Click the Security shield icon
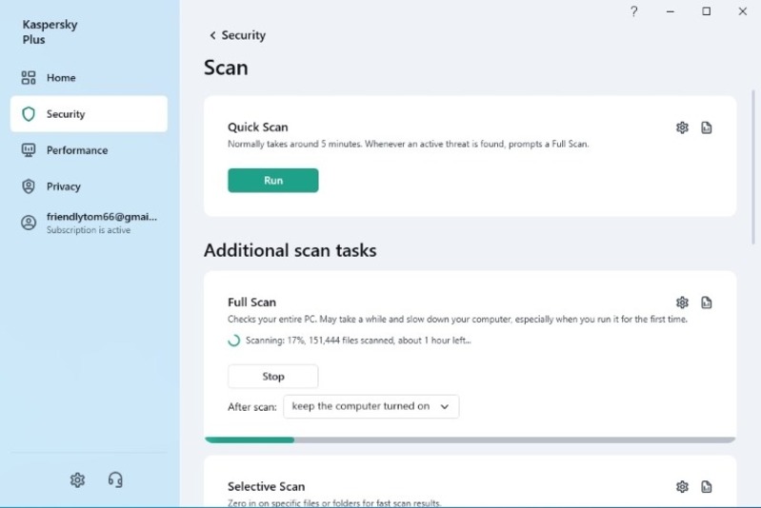Viewport: 761px width, 508px height. [x=29, y=114]
